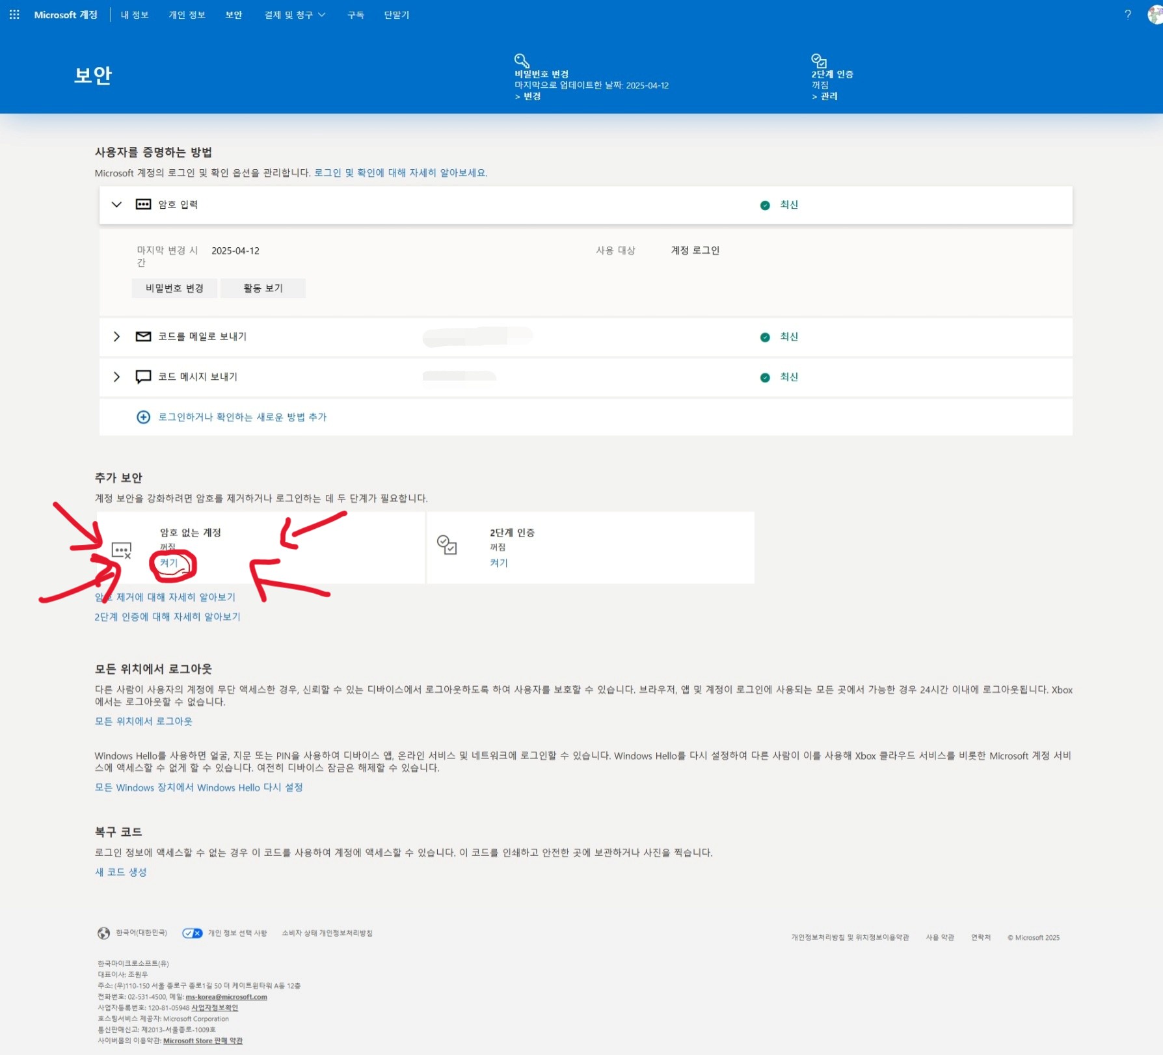Open 2단계 인증에 대해 자세히 알아보기 link
Image resolution: width=1163 pixels, height=1055 pixels.
[168, 617]
